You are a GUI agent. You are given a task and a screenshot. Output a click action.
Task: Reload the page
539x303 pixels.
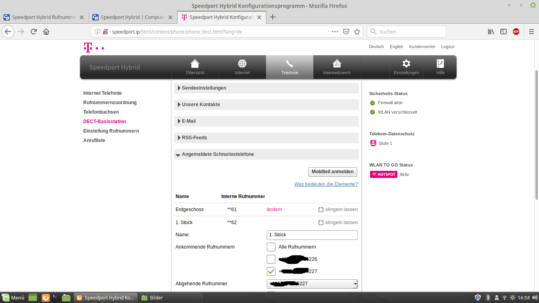click(x=34, y=32)
